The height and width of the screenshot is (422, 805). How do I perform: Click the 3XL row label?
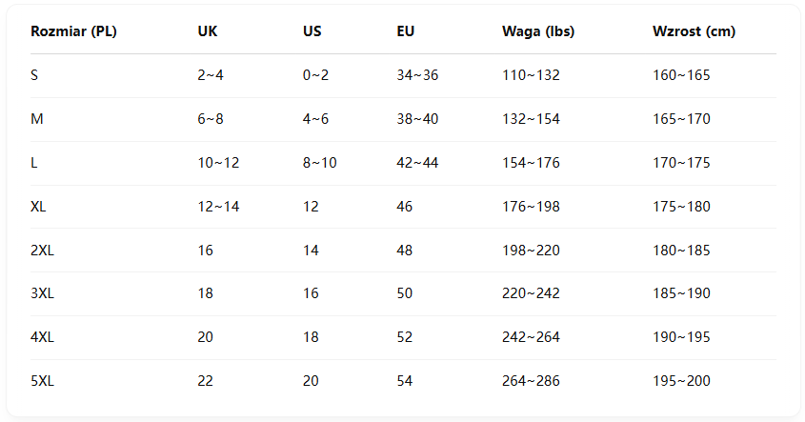(42, 293)
